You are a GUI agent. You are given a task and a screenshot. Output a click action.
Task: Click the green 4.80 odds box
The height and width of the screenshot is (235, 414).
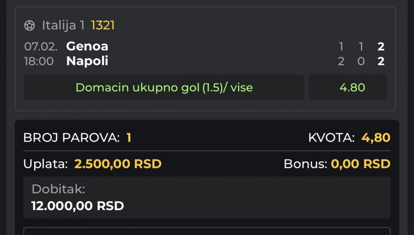(352, 88)
